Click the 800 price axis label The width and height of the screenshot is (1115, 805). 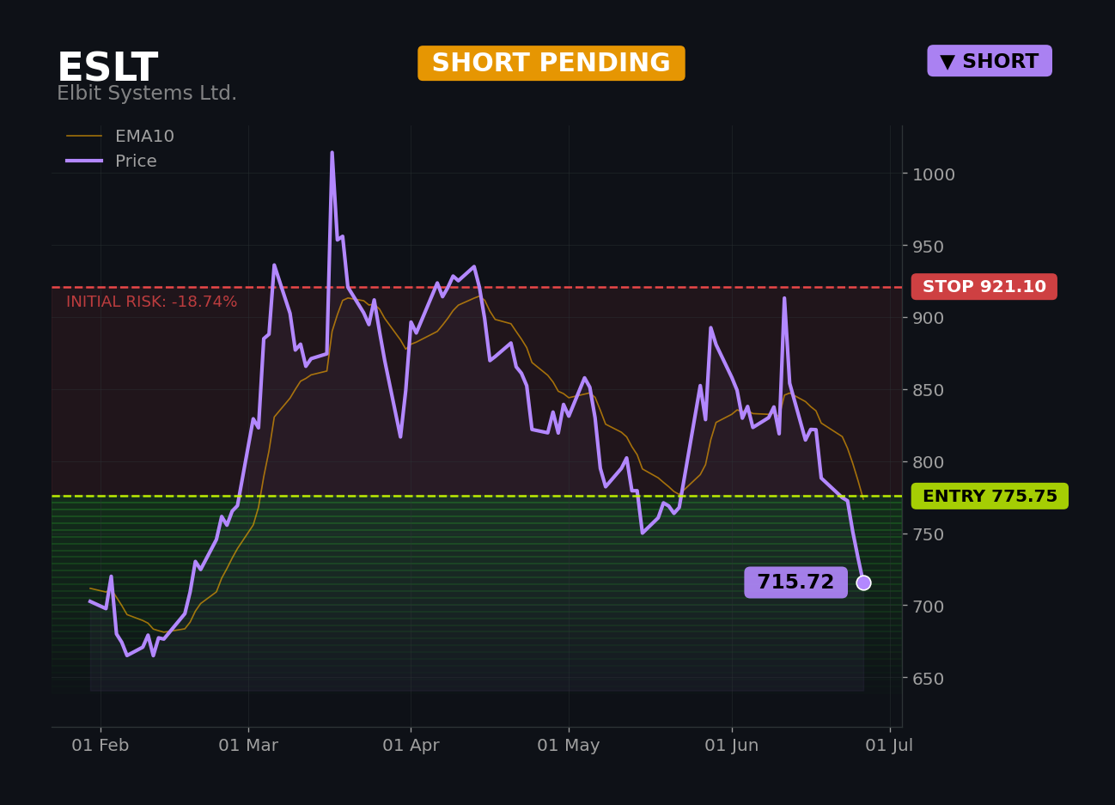click(928, 462)
